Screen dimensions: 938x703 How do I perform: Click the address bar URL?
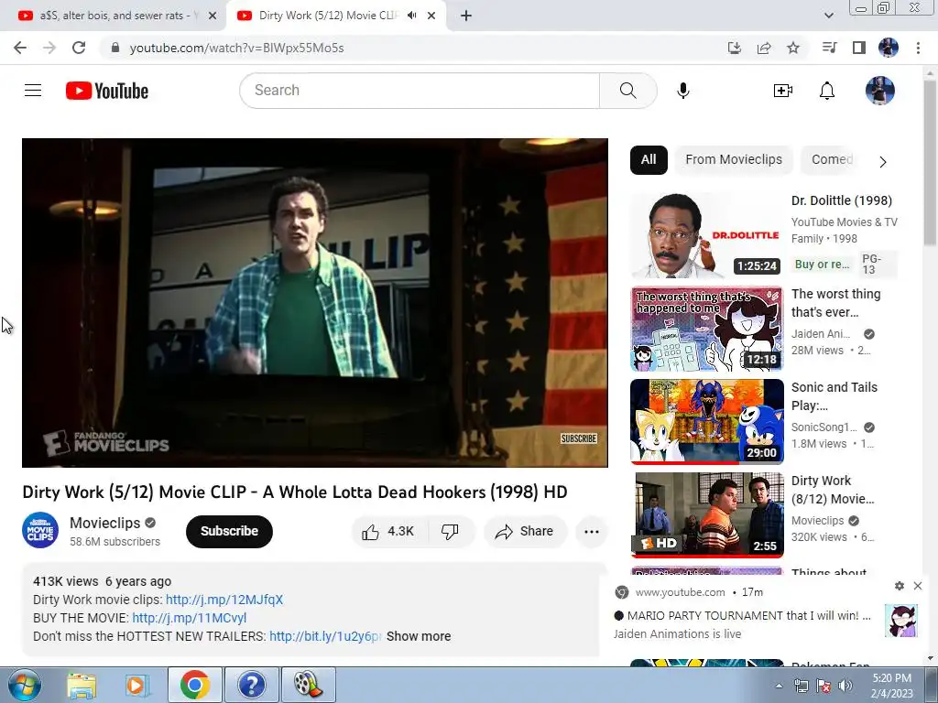(x=237, y=48)
